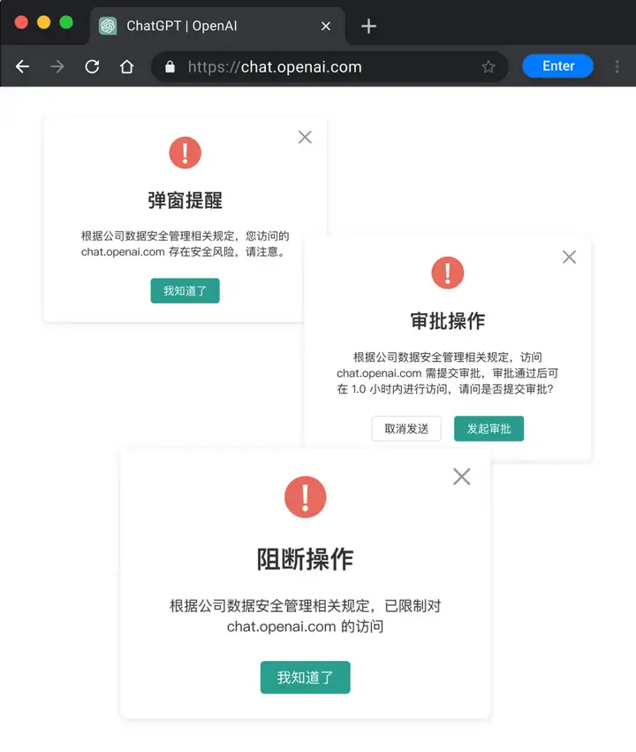Click the 审批操作 heading
This screenshot has width=636, height=752.
pos(448,321)
